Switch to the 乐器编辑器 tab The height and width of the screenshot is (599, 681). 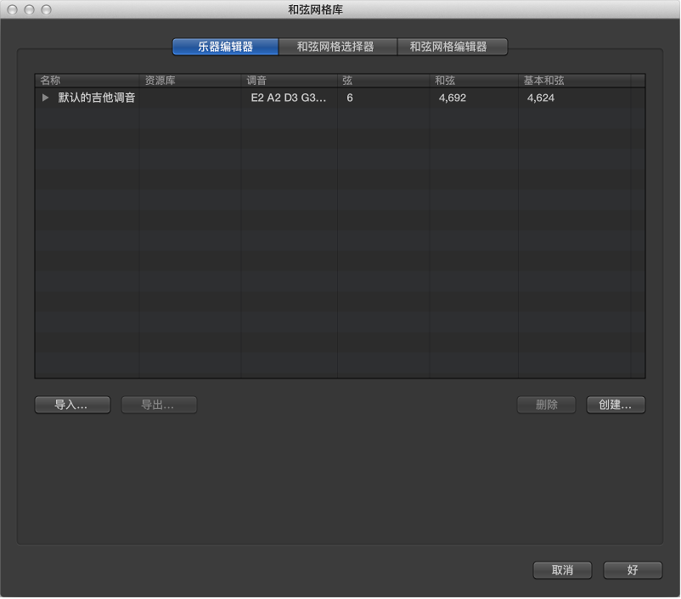[225, 47]
